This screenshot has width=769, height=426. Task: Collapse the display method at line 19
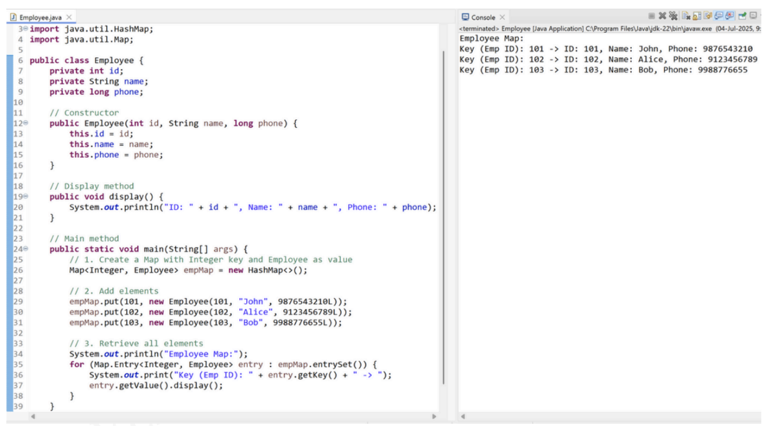26,197
